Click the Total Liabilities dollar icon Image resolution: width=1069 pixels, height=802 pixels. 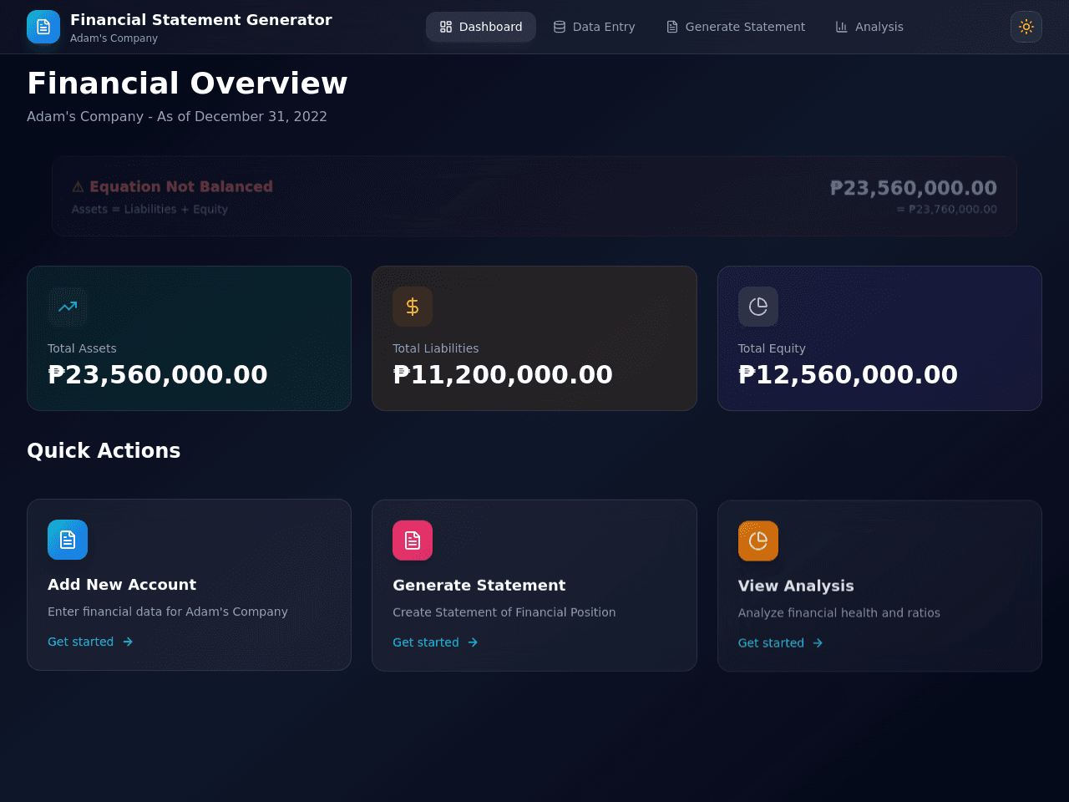tap(413, 307)
